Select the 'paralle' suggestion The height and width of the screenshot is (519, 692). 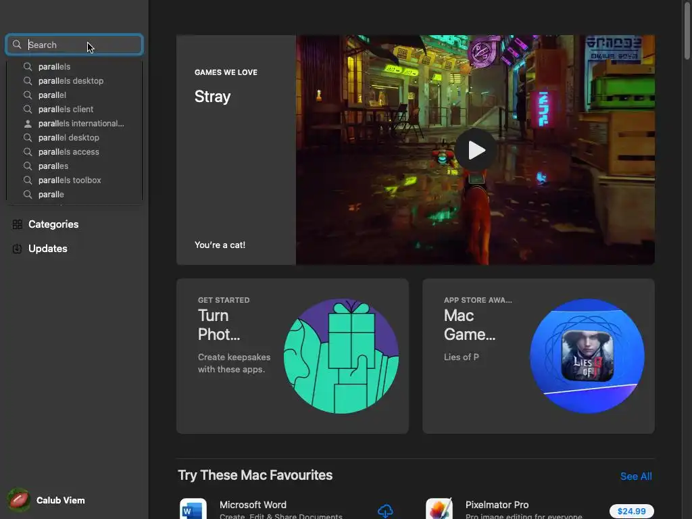tap(74, 194)
